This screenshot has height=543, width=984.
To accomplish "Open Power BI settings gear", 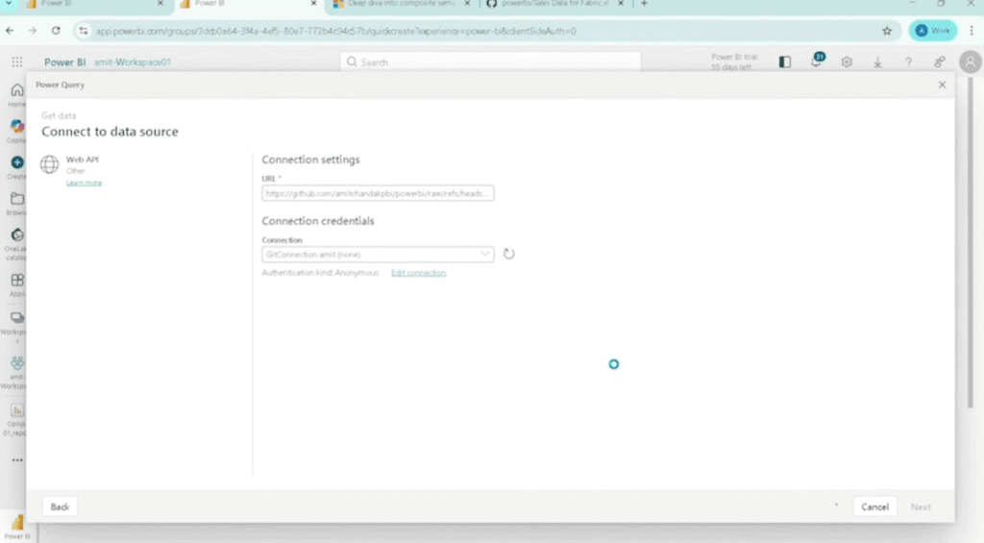I will pos(847,62).
